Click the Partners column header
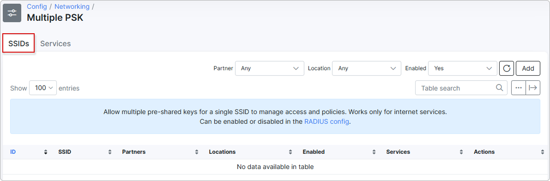The image size is (550, 181). pos(133,152)
